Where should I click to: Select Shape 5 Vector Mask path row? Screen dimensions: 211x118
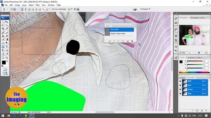119,34
